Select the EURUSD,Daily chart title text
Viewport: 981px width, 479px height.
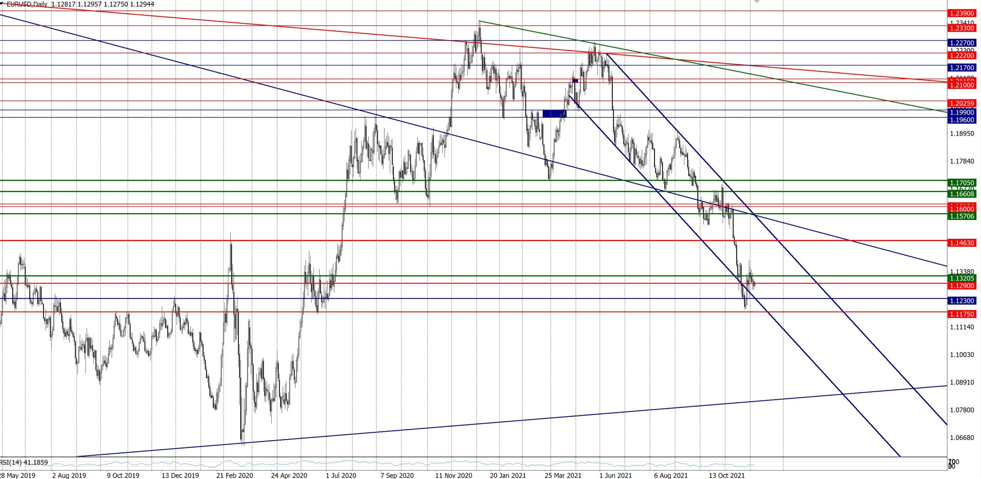[x=27, y=4]
